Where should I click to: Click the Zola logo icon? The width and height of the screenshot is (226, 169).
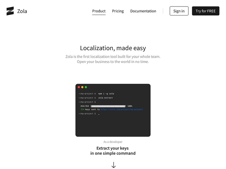10,11
